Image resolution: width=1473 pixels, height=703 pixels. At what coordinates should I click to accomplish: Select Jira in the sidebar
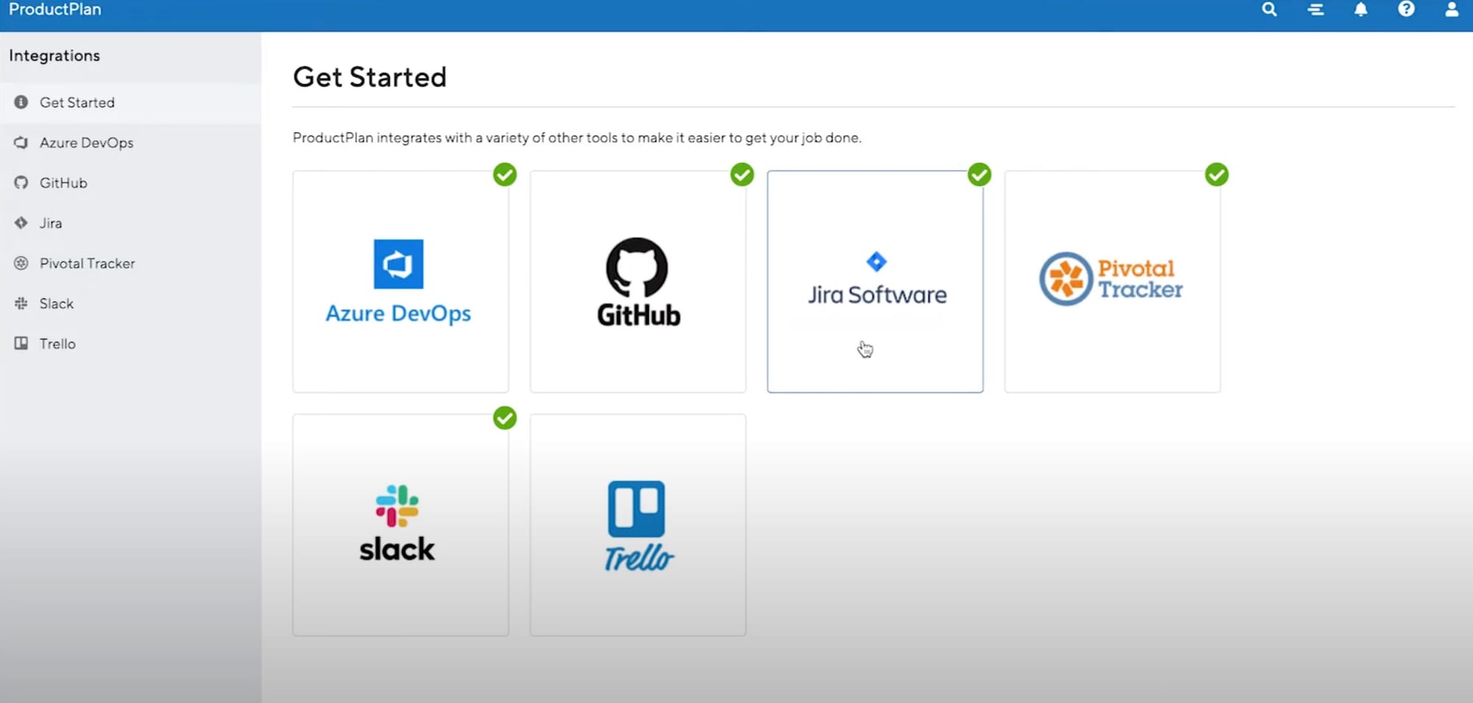point(130,223)
